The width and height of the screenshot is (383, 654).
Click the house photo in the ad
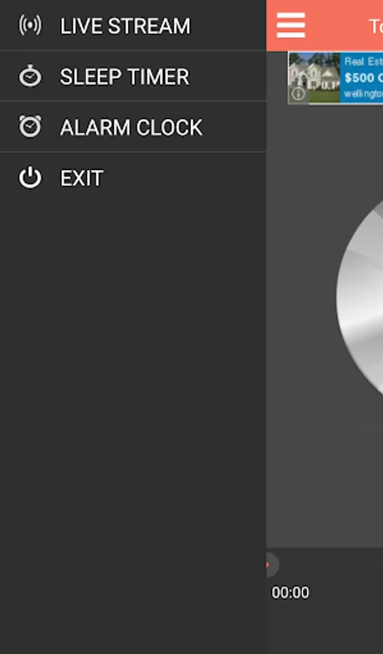click(x=314, y=78)
